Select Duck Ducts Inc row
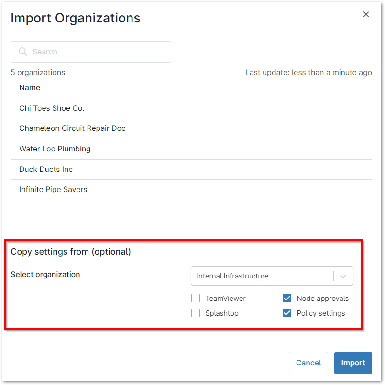385x385 pixels. pos(45,169)
